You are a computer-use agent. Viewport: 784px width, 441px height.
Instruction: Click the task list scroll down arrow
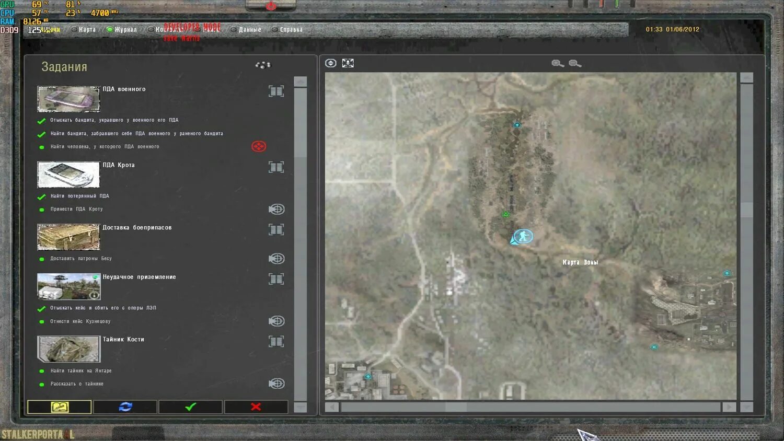pyautogui.click(x=301, y=407)
